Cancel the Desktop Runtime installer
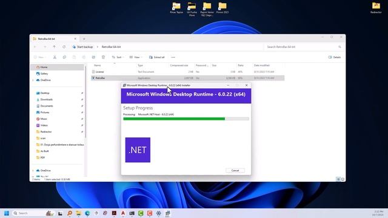The width and height of the screenshot is (388, 218). tap(235, 171)
